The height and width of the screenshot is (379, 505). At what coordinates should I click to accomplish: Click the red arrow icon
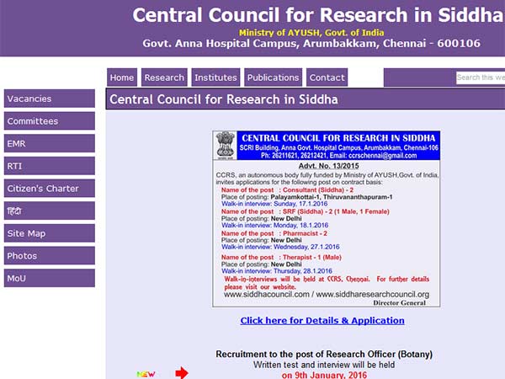pos(182,373)
